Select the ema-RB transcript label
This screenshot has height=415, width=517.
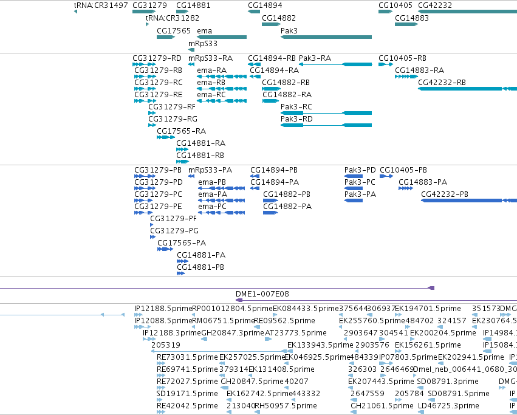[x=211, y=83]
